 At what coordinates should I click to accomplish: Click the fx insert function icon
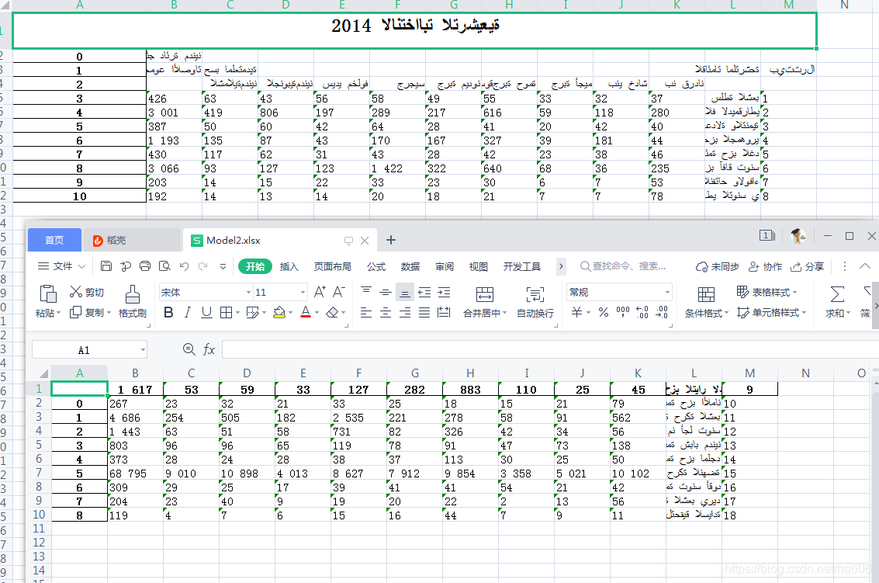pos(209,350)
